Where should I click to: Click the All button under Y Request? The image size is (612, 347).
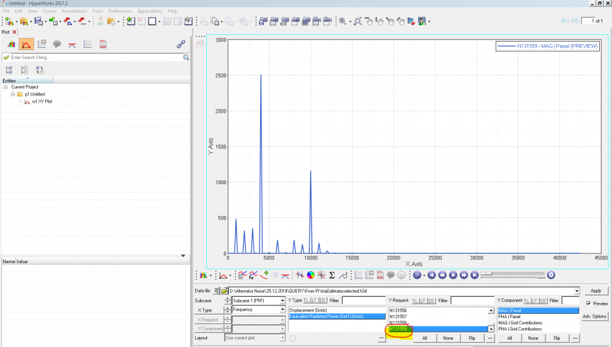[x=424, y=338]
